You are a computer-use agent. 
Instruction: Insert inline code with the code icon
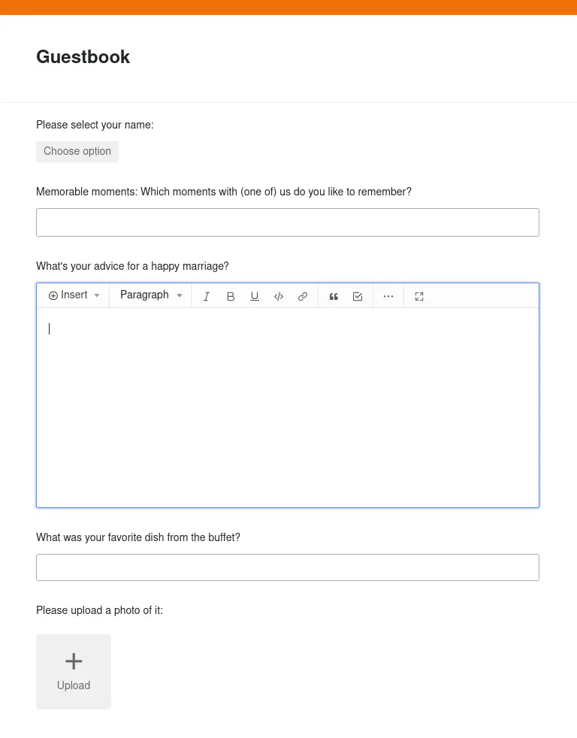[x=279, y=297]
